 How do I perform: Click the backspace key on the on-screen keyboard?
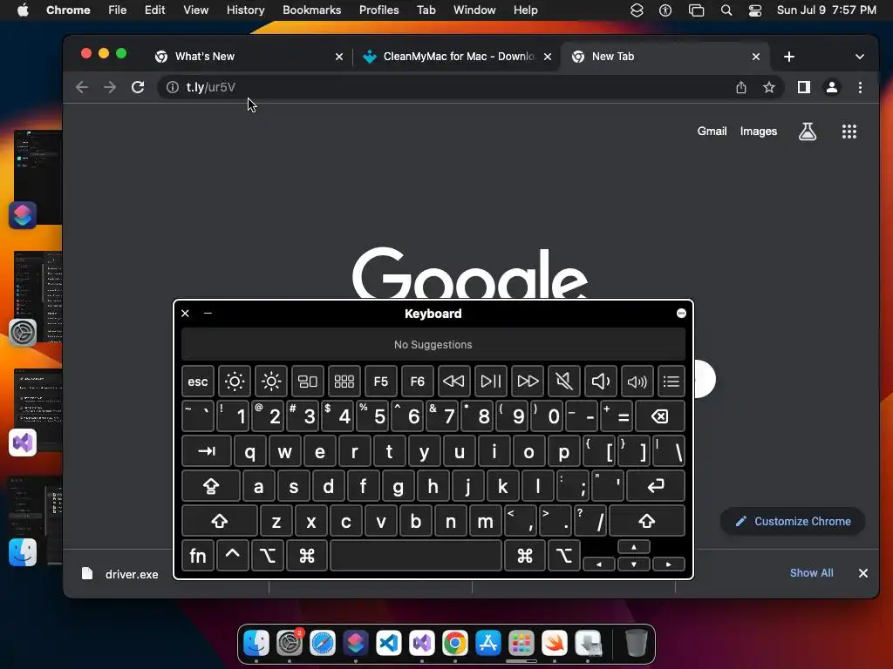click(659, 416)
